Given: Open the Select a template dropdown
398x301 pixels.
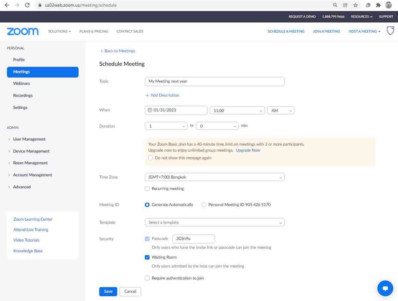Looking at the screenshot, I should pos(215,223).
